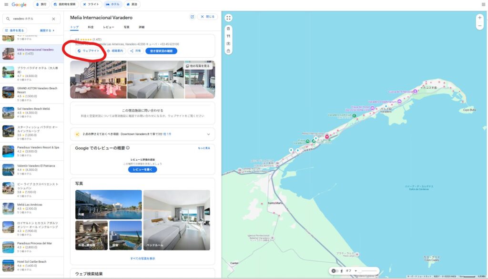Clear the varadero hotel search text

(x=53, y=19)
